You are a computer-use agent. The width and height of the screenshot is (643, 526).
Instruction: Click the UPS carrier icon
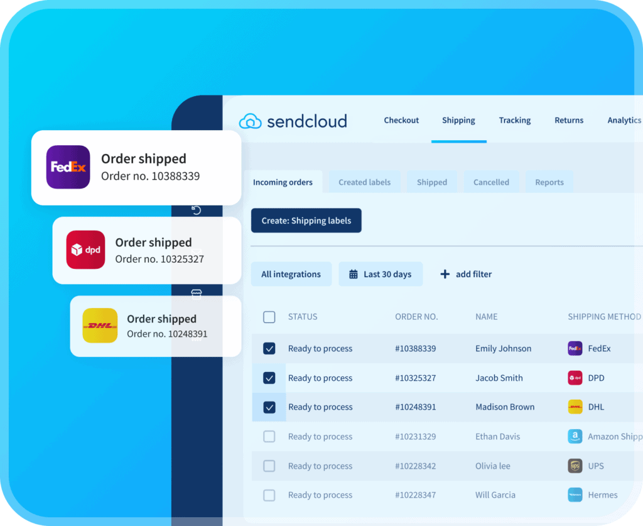pos(575,466)
